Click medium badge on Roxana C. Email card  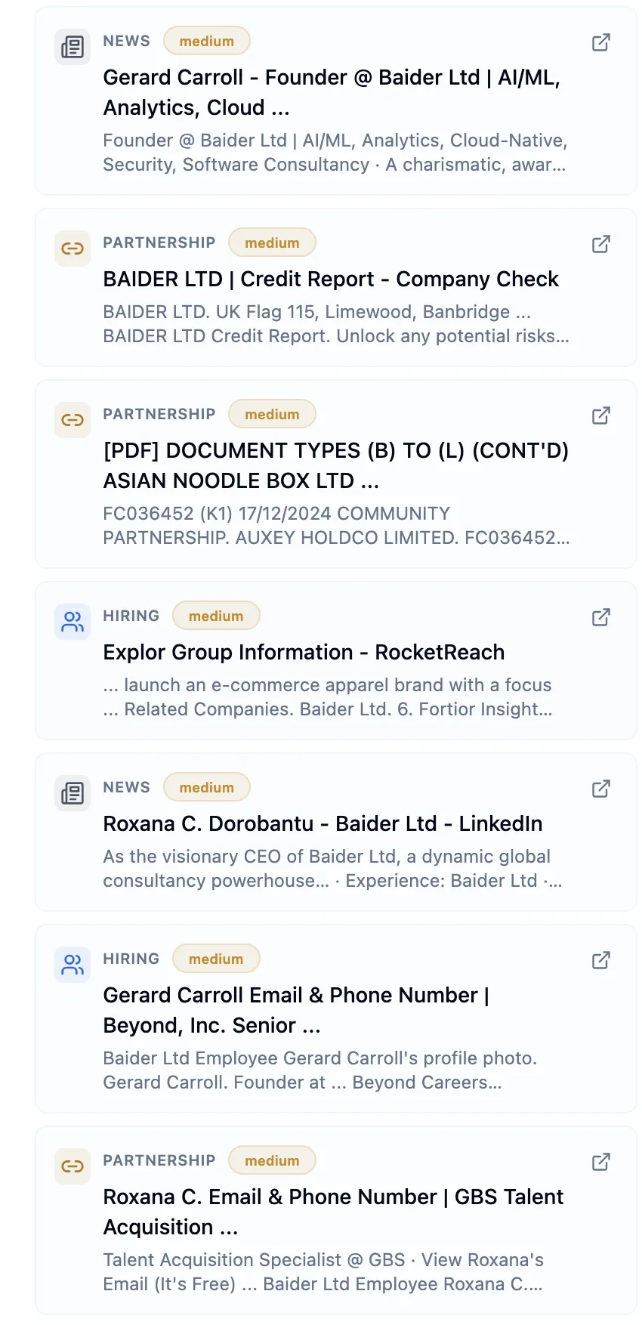point(272,1160)
